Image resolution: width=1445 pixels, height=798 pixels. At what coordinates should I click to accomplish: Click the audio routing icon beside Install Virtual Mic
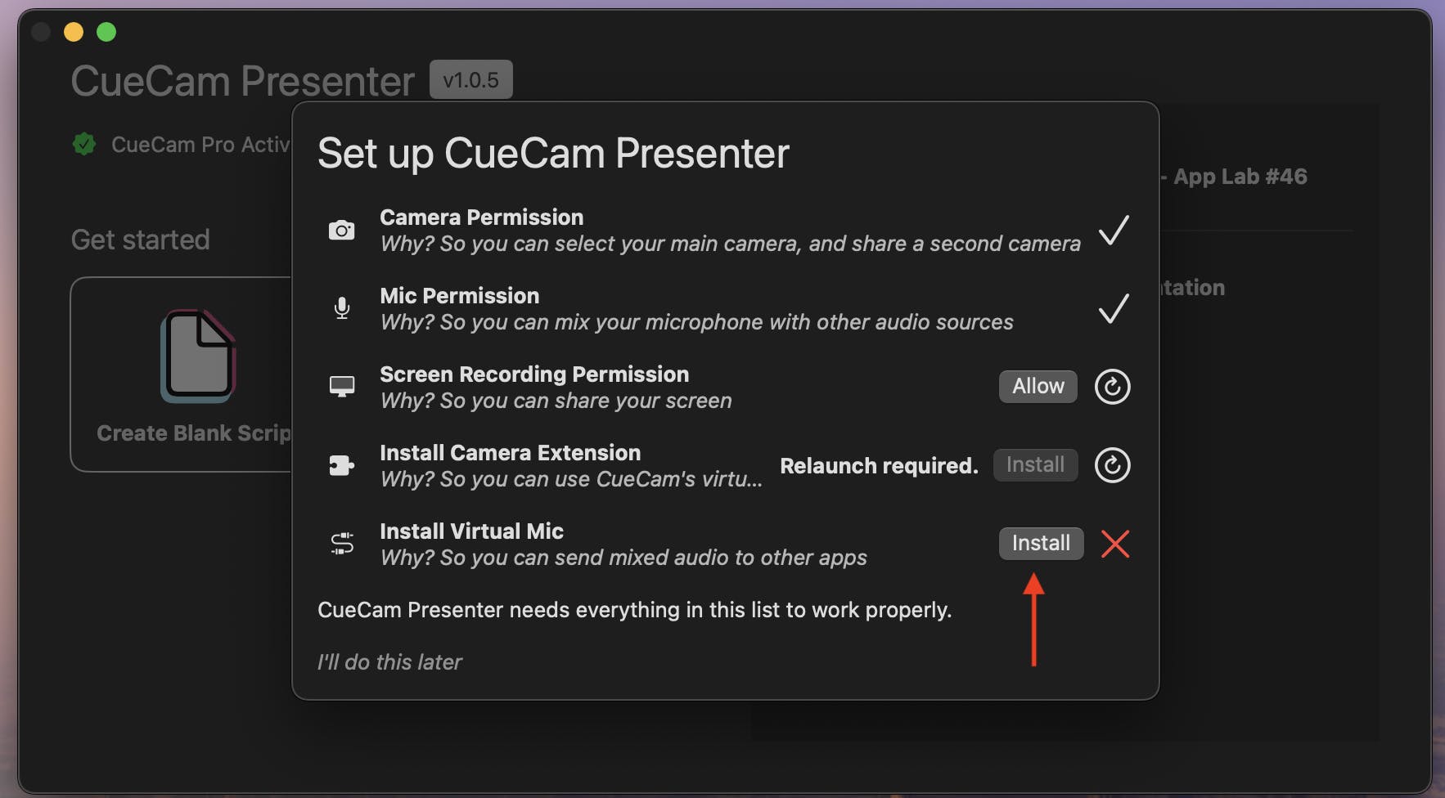coord(341,544)
